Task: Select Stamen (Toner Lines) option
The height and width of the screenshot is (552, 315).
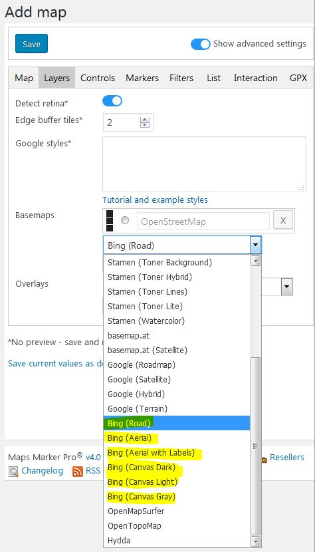Action: [177, 292]
